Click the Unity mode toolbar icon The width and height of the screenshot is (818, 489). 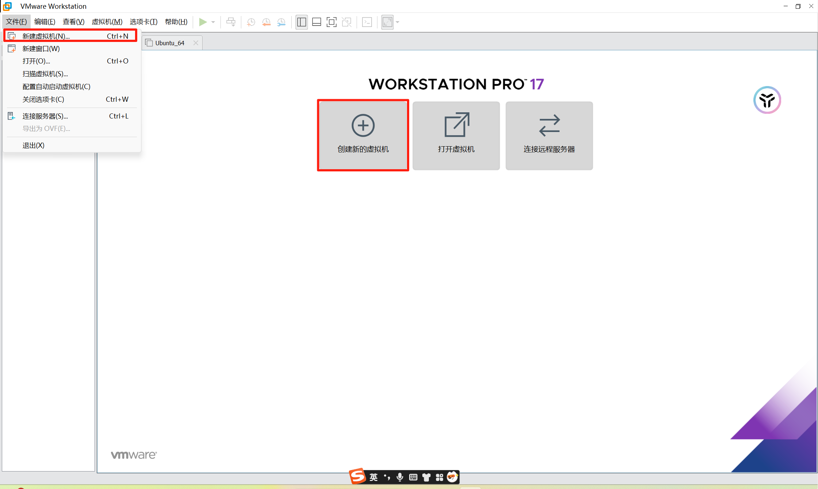[x=346, y=22]
